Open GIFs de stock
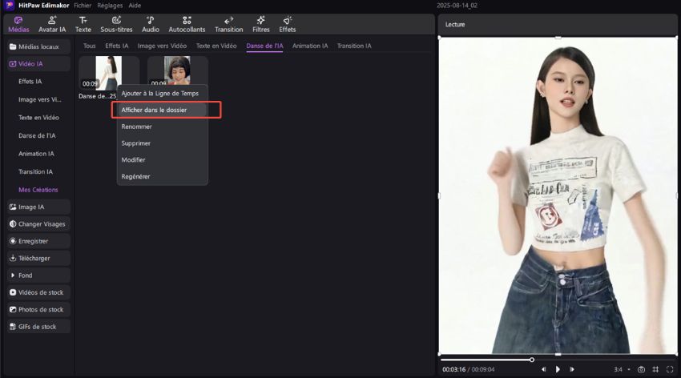681x378 pixels. click(38, 327)
